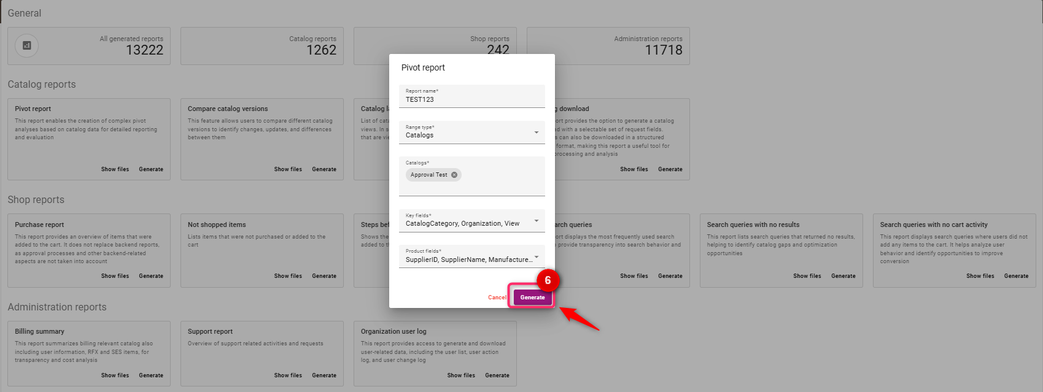This screenshot has height=392, width=1043.
Task: Cancel the Pivot report dialog
Action: pyautogui.click(x=497, y=298)
